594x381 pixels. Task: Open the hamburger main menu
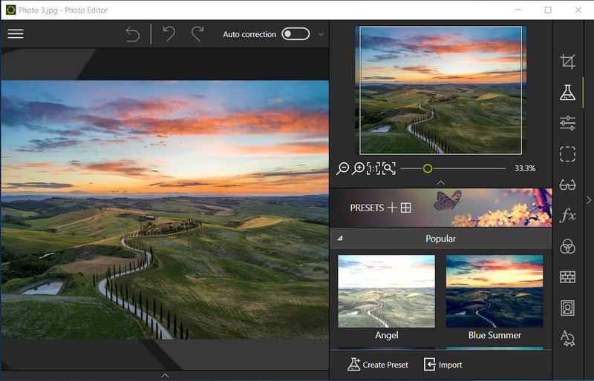coord(16,33)
